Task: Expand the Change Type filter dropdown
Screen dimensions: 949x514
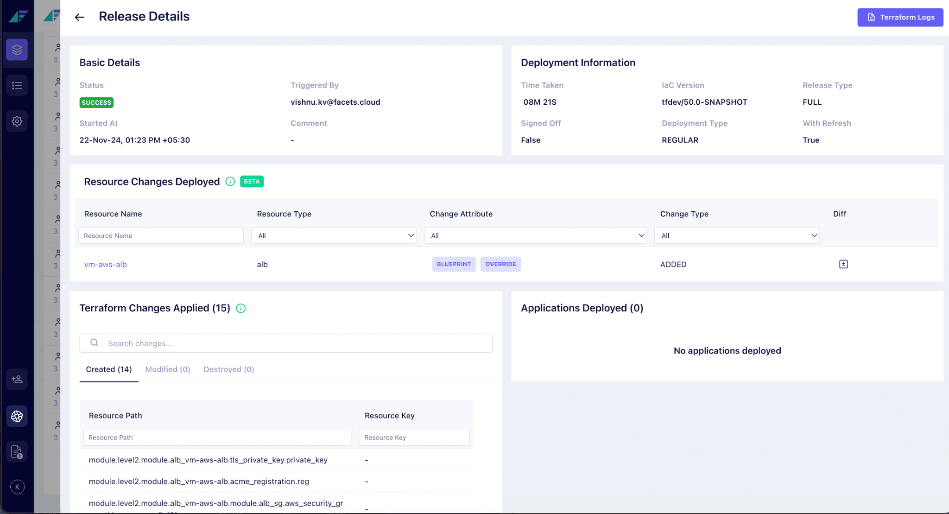Action: [737, 235]
